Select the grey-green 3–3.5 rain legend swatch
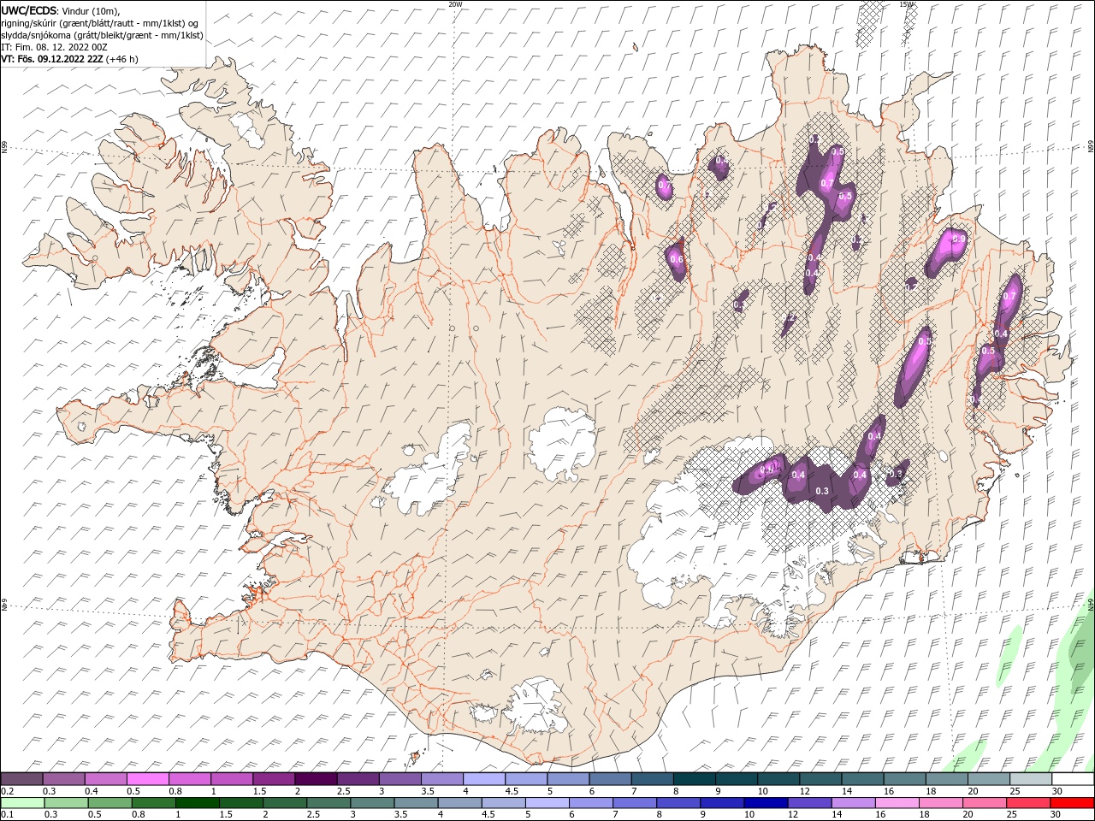Screen dimensions: 1095x821 pyautogui.click(x=372, y=803)
